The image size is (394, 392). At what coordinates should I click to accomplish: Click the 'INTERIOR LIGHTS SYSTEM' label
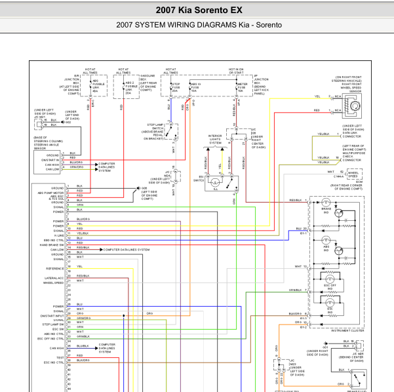pos(215,139)
